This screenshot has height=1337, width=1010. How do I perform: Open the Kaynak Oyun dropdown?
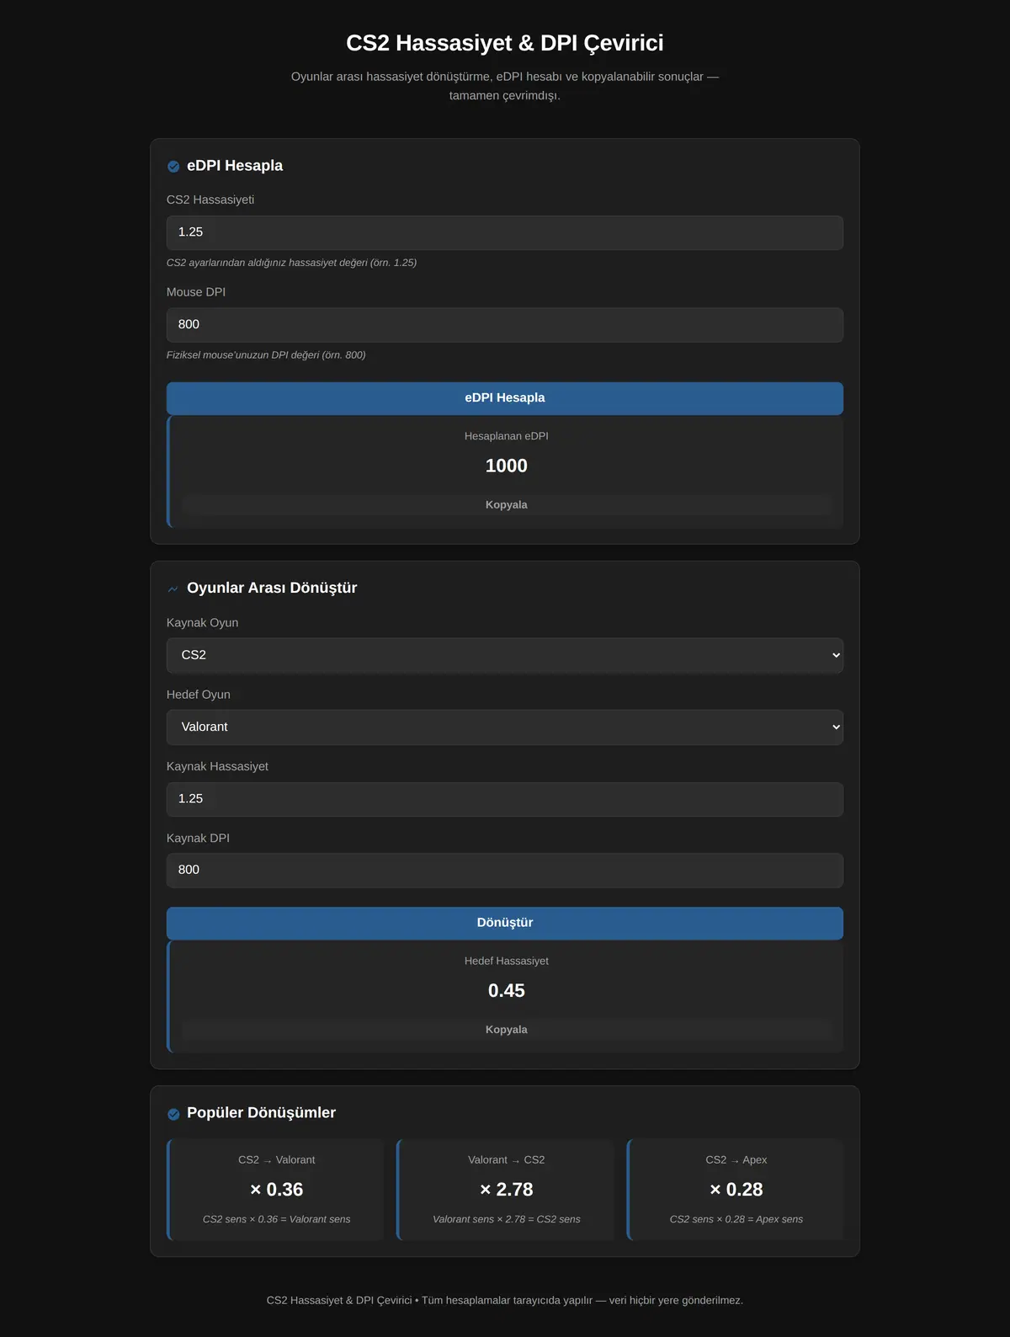(x=505, y=655)
